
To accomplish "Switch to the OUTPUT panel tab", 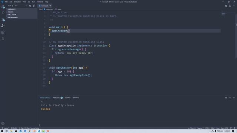I will coord(68,98).
